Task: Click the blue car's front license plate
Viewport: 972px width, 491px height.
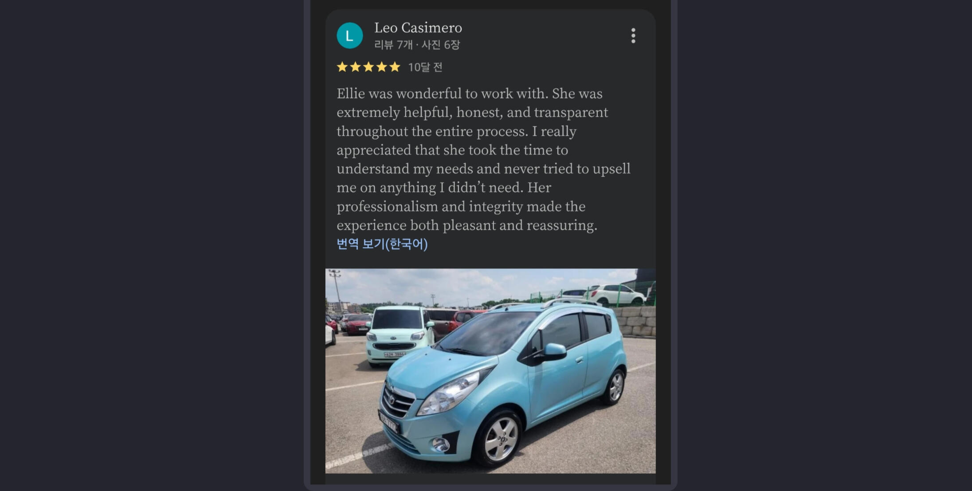Action: (389, 423)
